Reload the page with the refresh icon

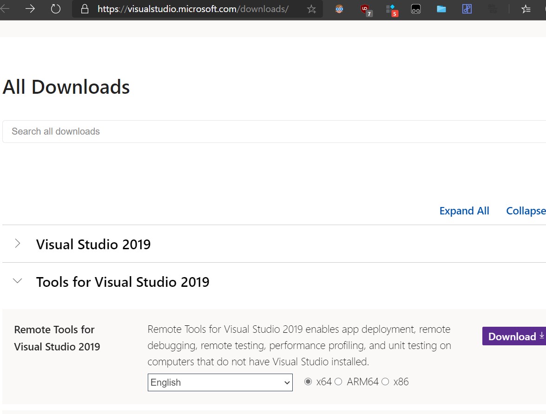(x=56, y=9)
